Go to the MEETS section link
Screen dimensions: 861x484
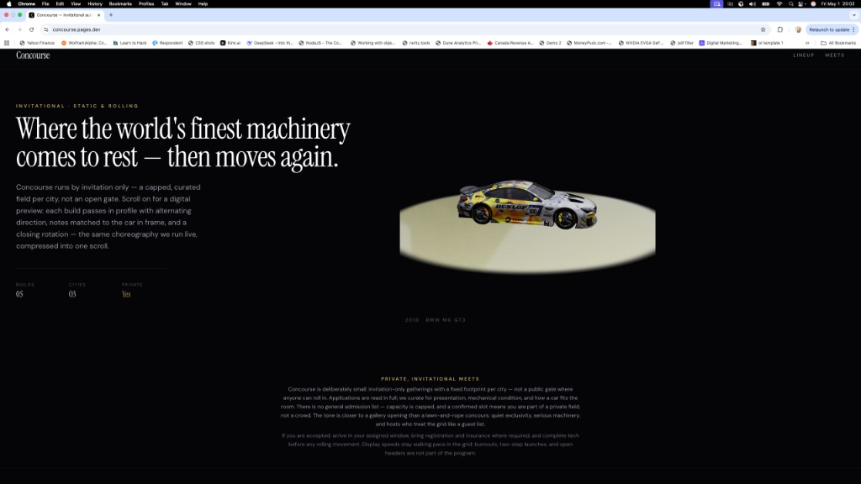[835, 55]
